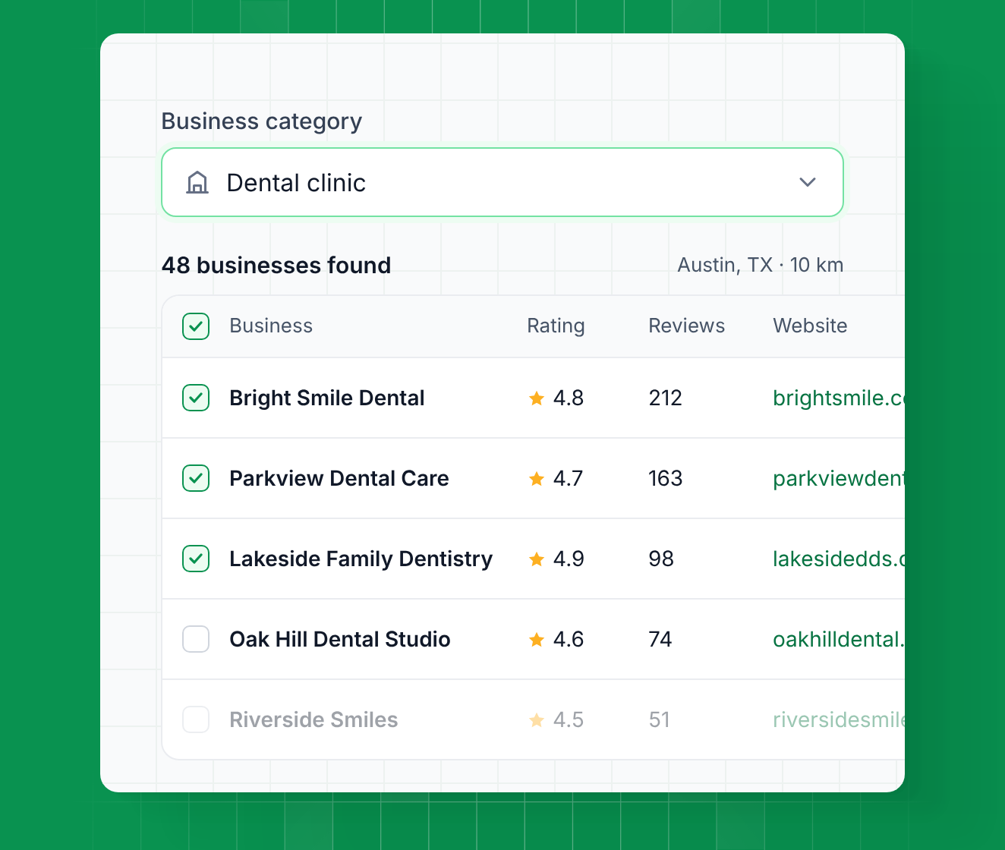Follow the oakhilldental website link
The image size is (1005, 850).
pos(839,639)
